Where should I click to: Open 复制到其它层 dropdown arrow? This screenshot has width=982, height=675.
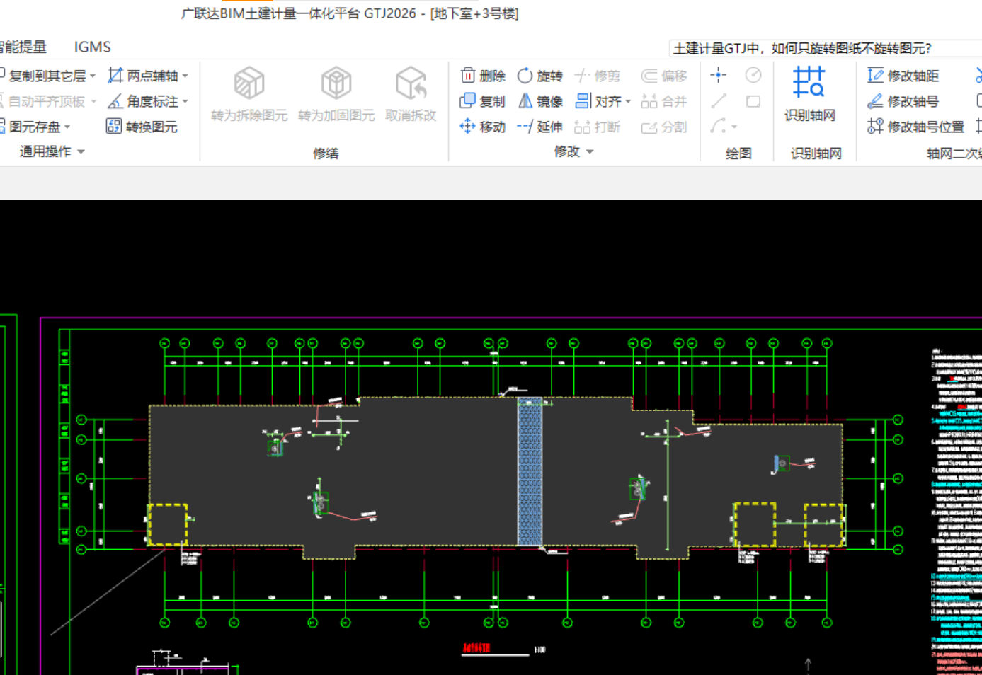tap(93, 76)
